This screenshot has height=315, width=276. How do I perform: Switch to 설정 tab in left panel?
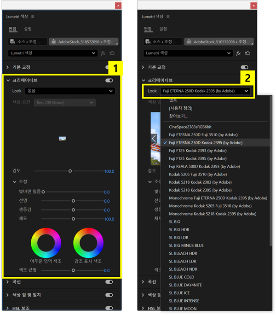[28, 29]
